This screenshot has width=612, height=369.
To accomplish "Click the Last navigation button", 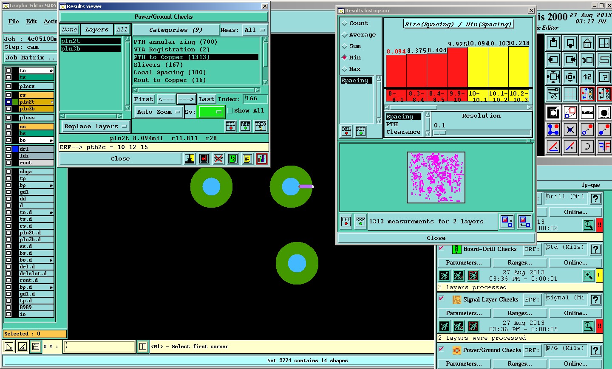I will [207, 99].
